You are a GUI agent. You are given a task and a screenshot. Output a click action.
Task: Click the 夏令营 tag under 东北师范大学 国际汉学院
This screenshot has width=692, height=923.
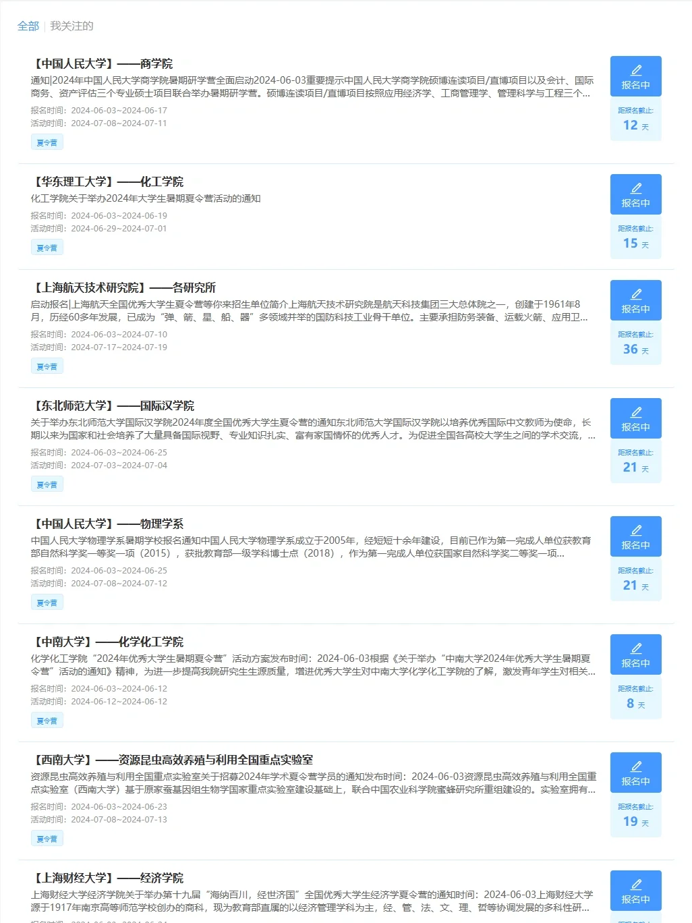pyautogui.click(x=47, y=484)
